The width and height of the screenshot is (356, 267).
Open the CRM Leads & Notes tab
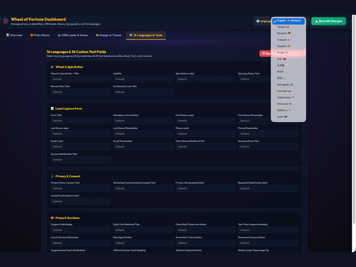pos(73,35)
